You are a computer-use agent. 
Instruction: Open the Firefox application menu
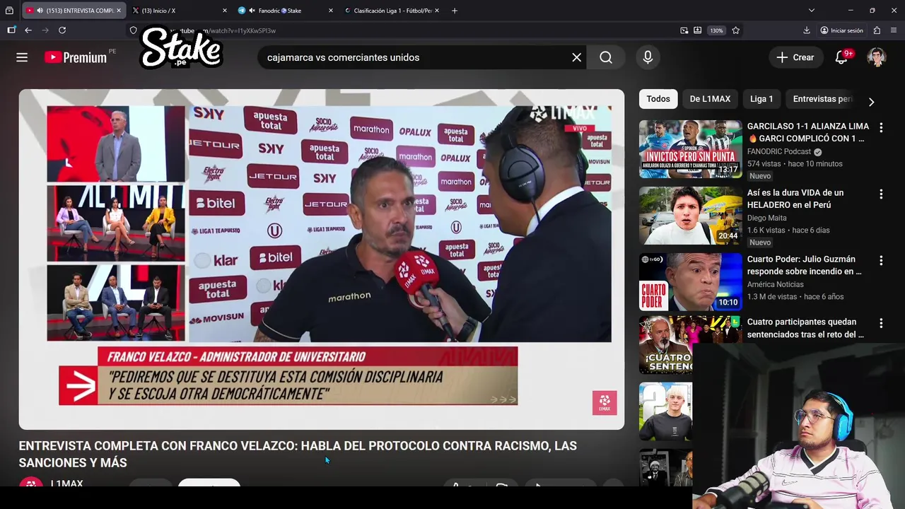894,30
